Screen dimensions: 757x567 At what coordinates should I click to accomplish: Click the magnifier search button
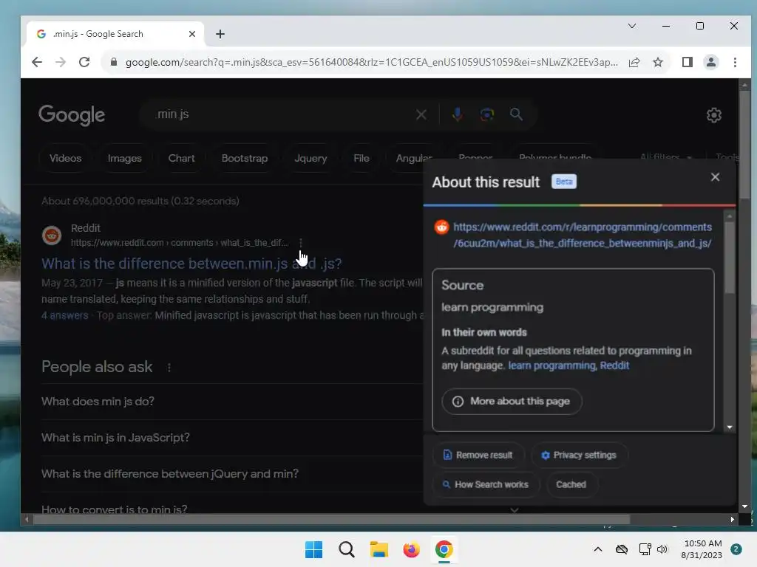(516, 114)
